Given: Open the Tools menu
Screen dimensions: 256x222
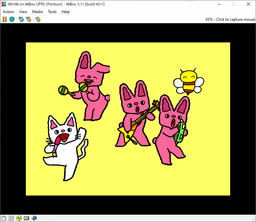Looking at the screenshot, I should point(52,12).
